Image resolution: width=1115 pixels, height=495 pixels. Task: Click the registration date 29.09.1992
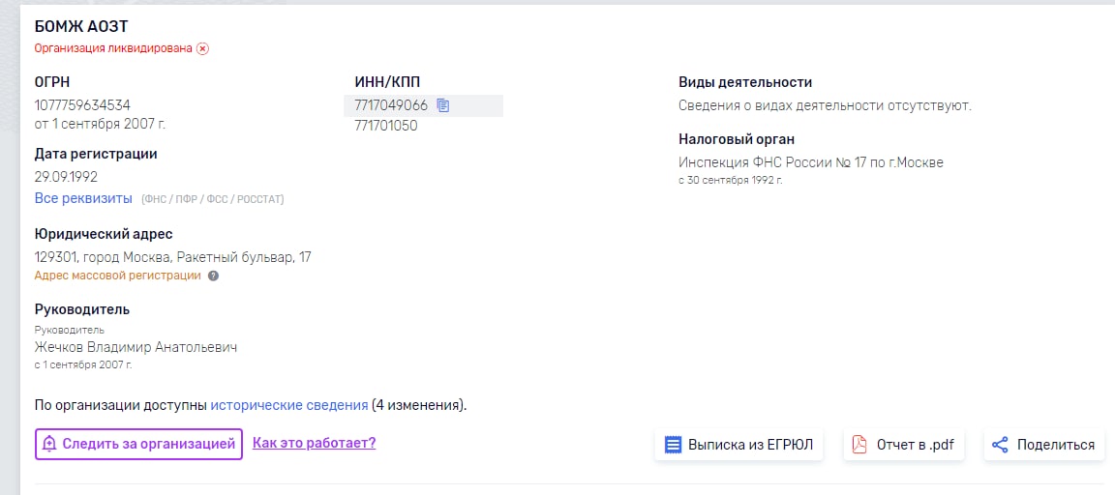(66, 177)
